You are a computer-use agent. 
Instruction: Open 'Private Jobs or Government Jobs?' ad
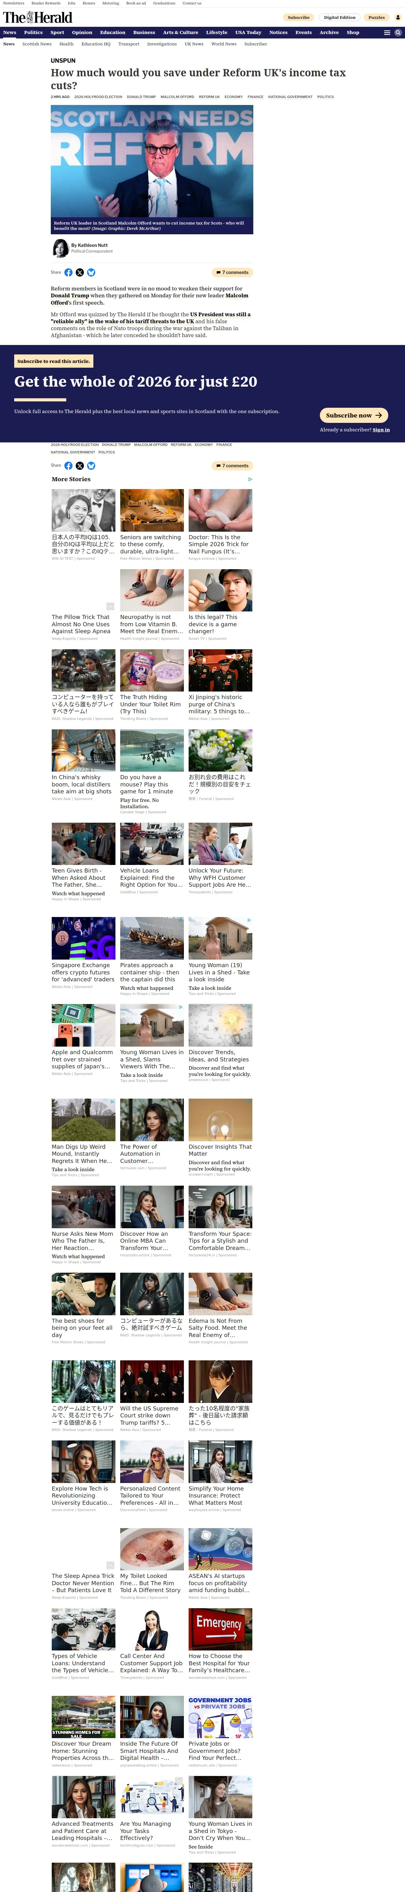pyautogui.click(x=220, y=1731)
